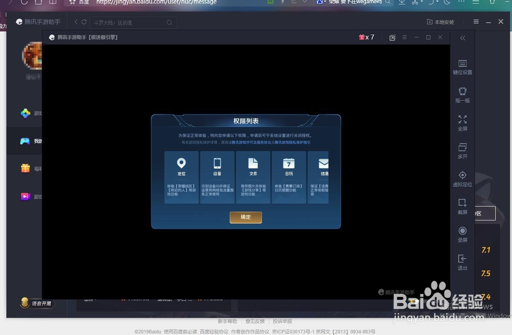Click the refresh arrow next to the search box
512x335 pixels.
tap(84, 22)
